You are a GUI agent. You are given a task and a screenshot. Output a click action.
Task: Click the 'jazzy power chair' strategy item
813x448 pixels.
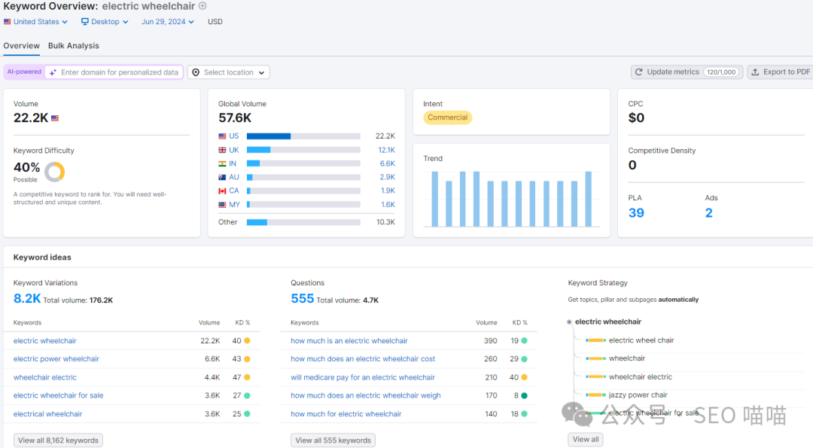pyautogui.click(x=638, y=395)
